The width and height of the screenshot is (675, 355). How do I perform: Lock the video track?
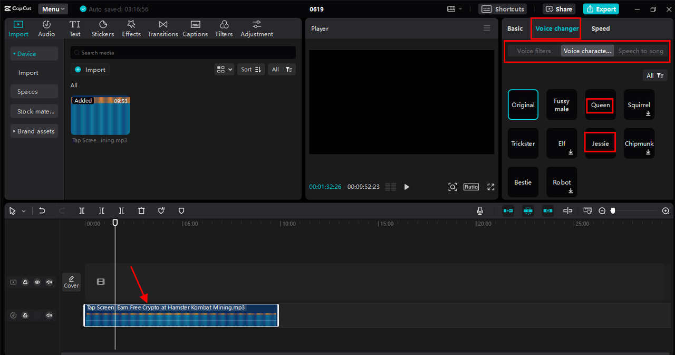[x=25, y=282]
